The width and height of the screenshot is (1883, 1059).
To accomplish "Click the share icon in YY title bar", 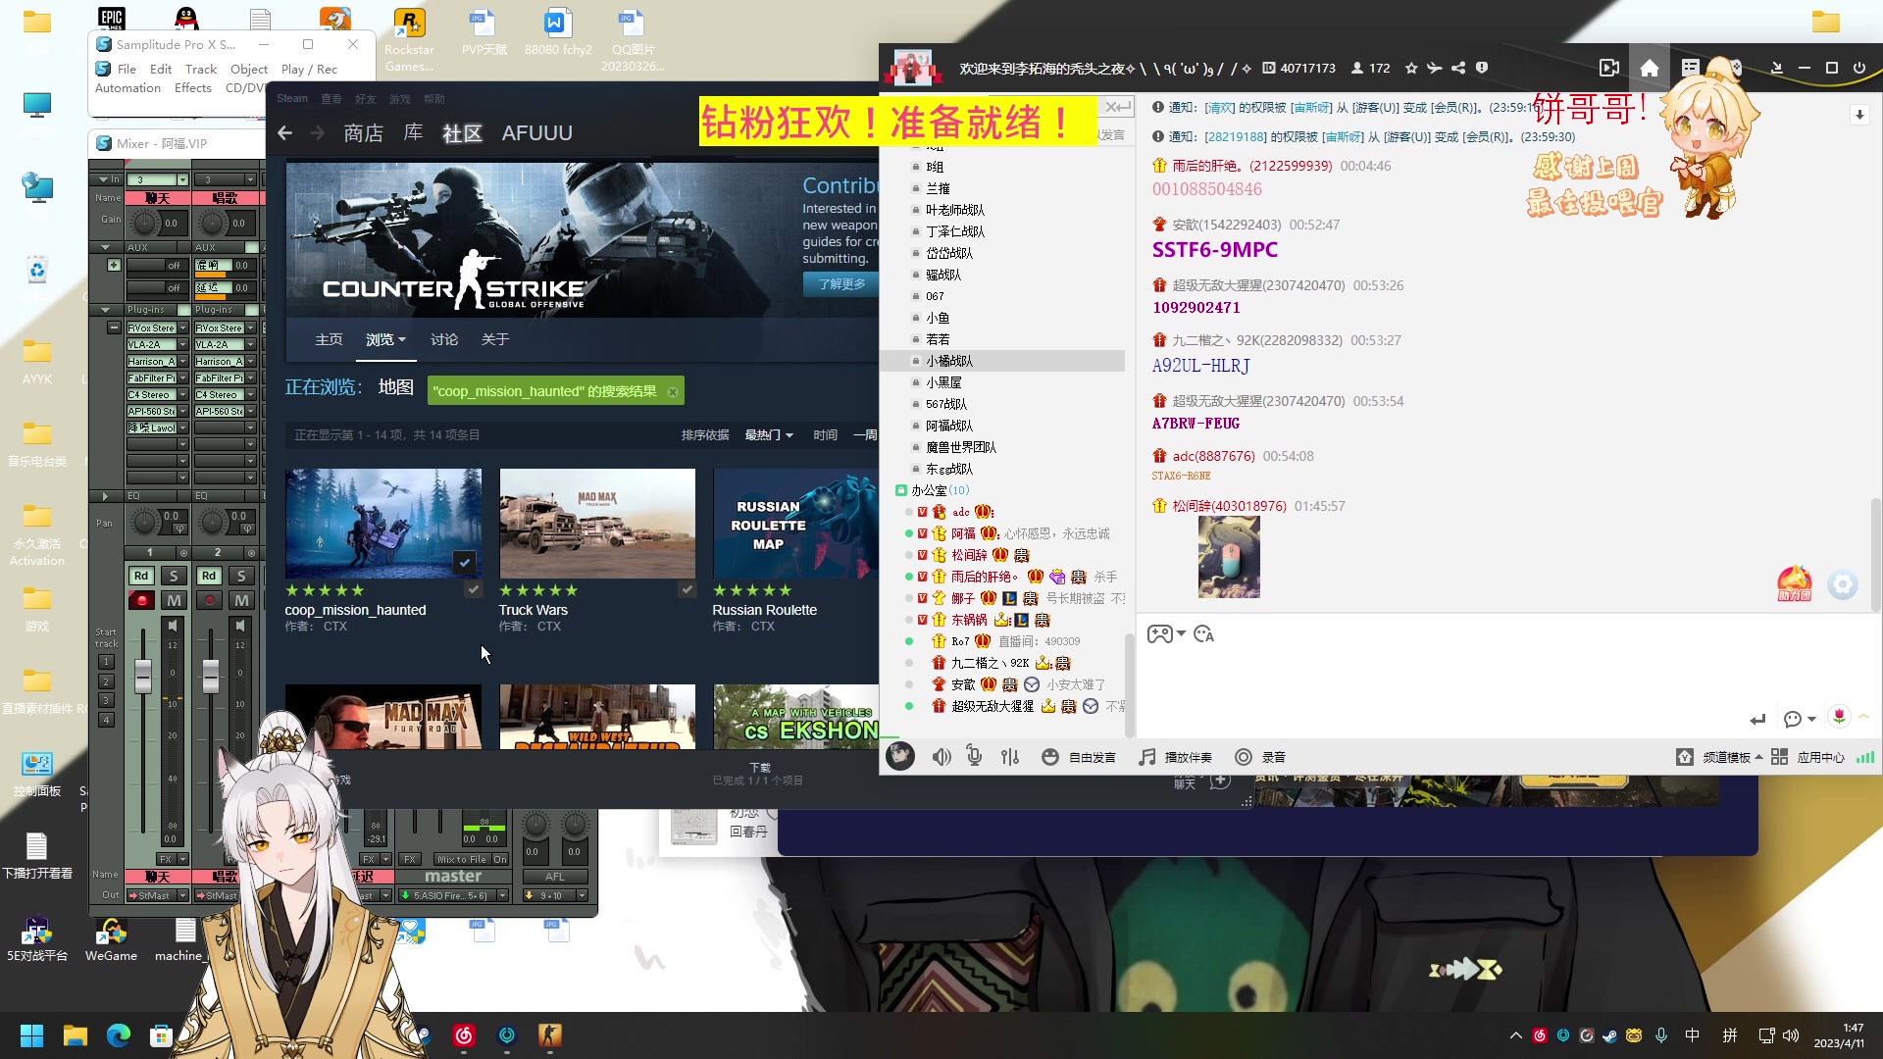I will 1458,69.
